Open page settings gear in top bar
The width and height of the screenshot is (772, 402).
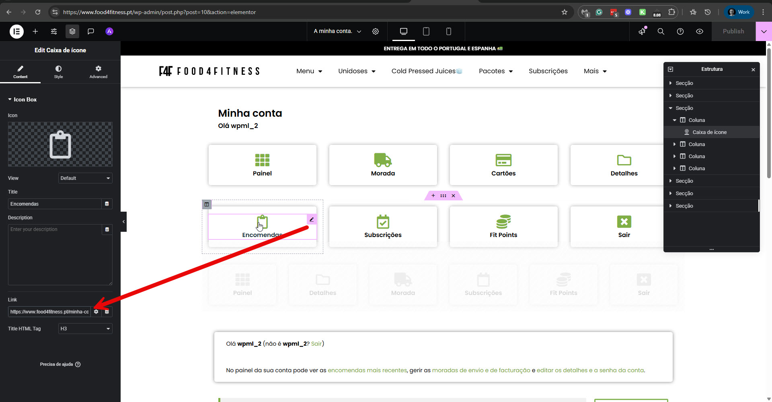coord(376,31)
